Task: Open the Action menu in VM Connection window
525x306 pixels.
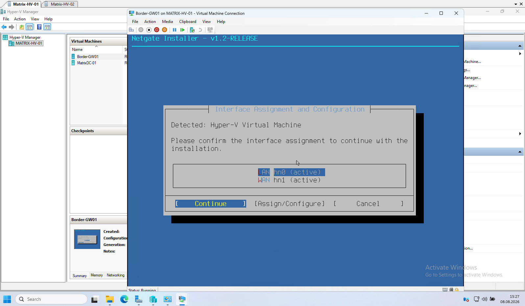Action: (x=150, y=22)
